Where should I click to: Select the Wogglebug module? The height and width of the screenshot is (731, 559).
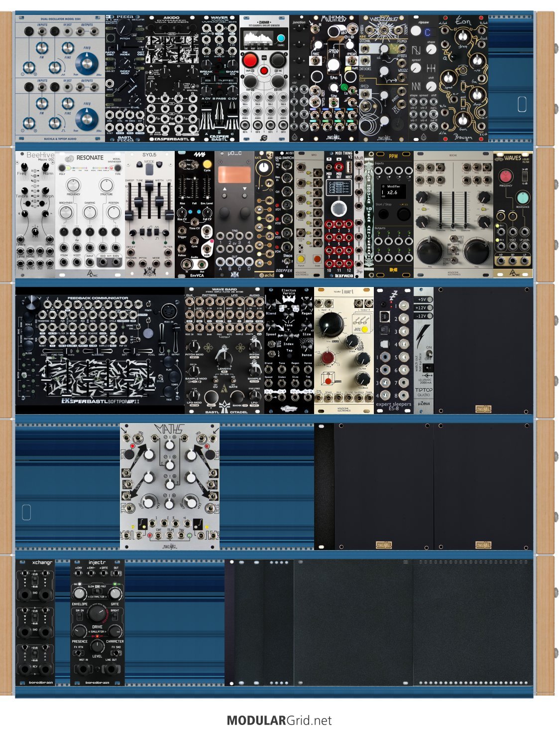click(384, 79)
